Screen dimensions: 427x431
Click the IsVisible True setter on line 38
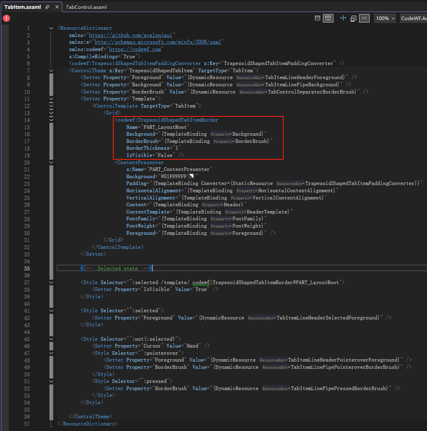[155, 289]
